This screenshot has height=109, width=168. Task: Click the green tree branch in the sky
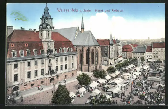(x=19, y=16)
